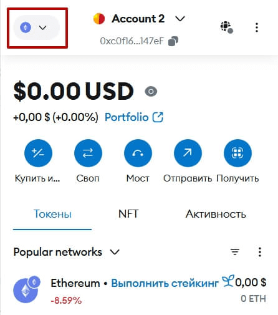Click the Отправить send arrow icon
The image size is (278, 315).
coord(188,153)
